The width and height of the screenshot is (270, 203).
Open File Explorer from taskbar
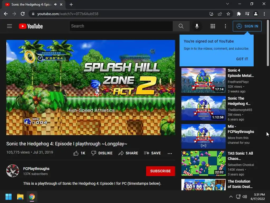pyautogui.click(x=20, y=197)
